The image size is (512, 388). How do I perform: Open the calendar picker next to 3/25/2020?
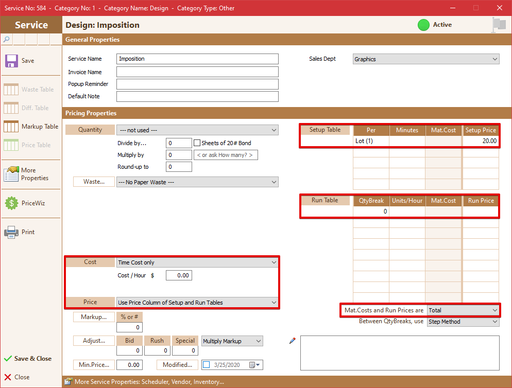254,365
